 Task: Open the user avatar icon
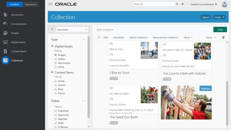[225, 4]
